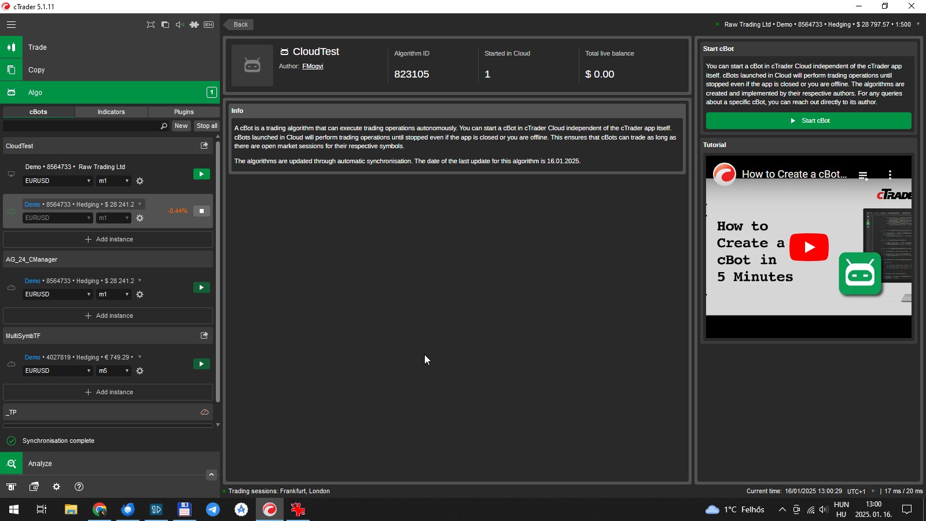Open author FMogyi profile link
This screenshot has width=926, height=521.
(x=313, y=66)
